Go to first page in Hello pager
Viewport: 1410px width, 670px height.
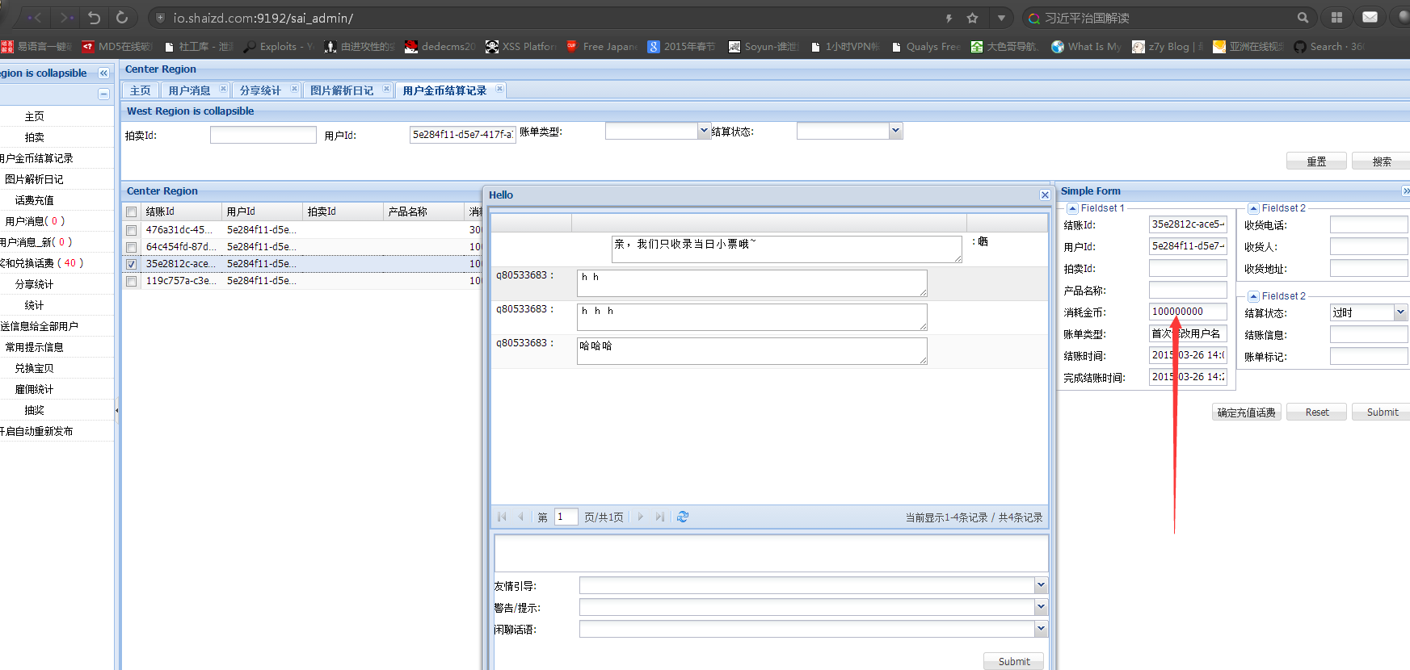click(x=502, y=517)
